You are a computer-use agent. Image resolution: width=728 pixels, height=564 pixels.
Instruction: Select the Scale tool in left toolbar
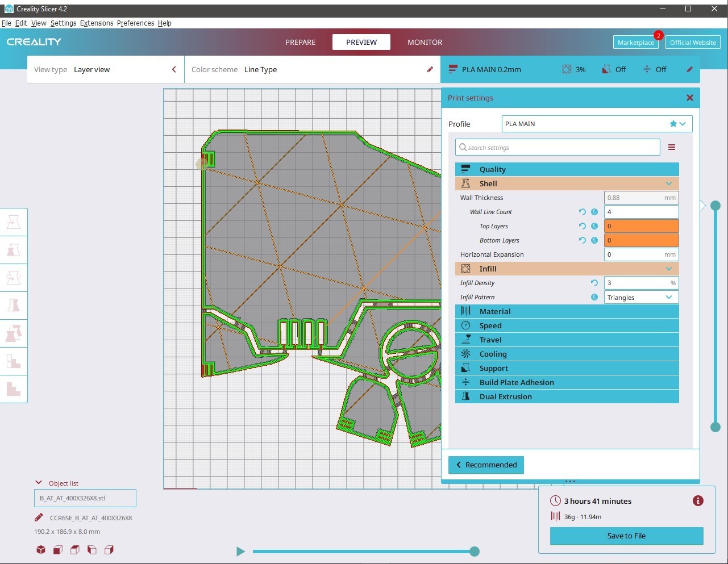pos(14,250)
